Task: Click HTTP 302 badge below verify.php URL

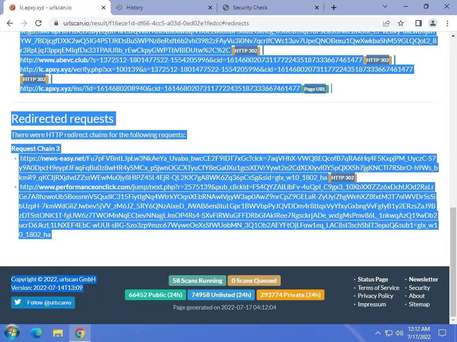Action: point(34,79)
